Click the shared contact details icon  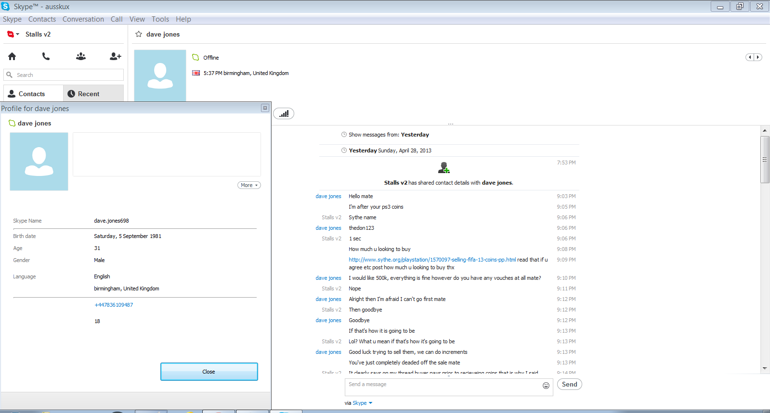(x=444, y=167)
